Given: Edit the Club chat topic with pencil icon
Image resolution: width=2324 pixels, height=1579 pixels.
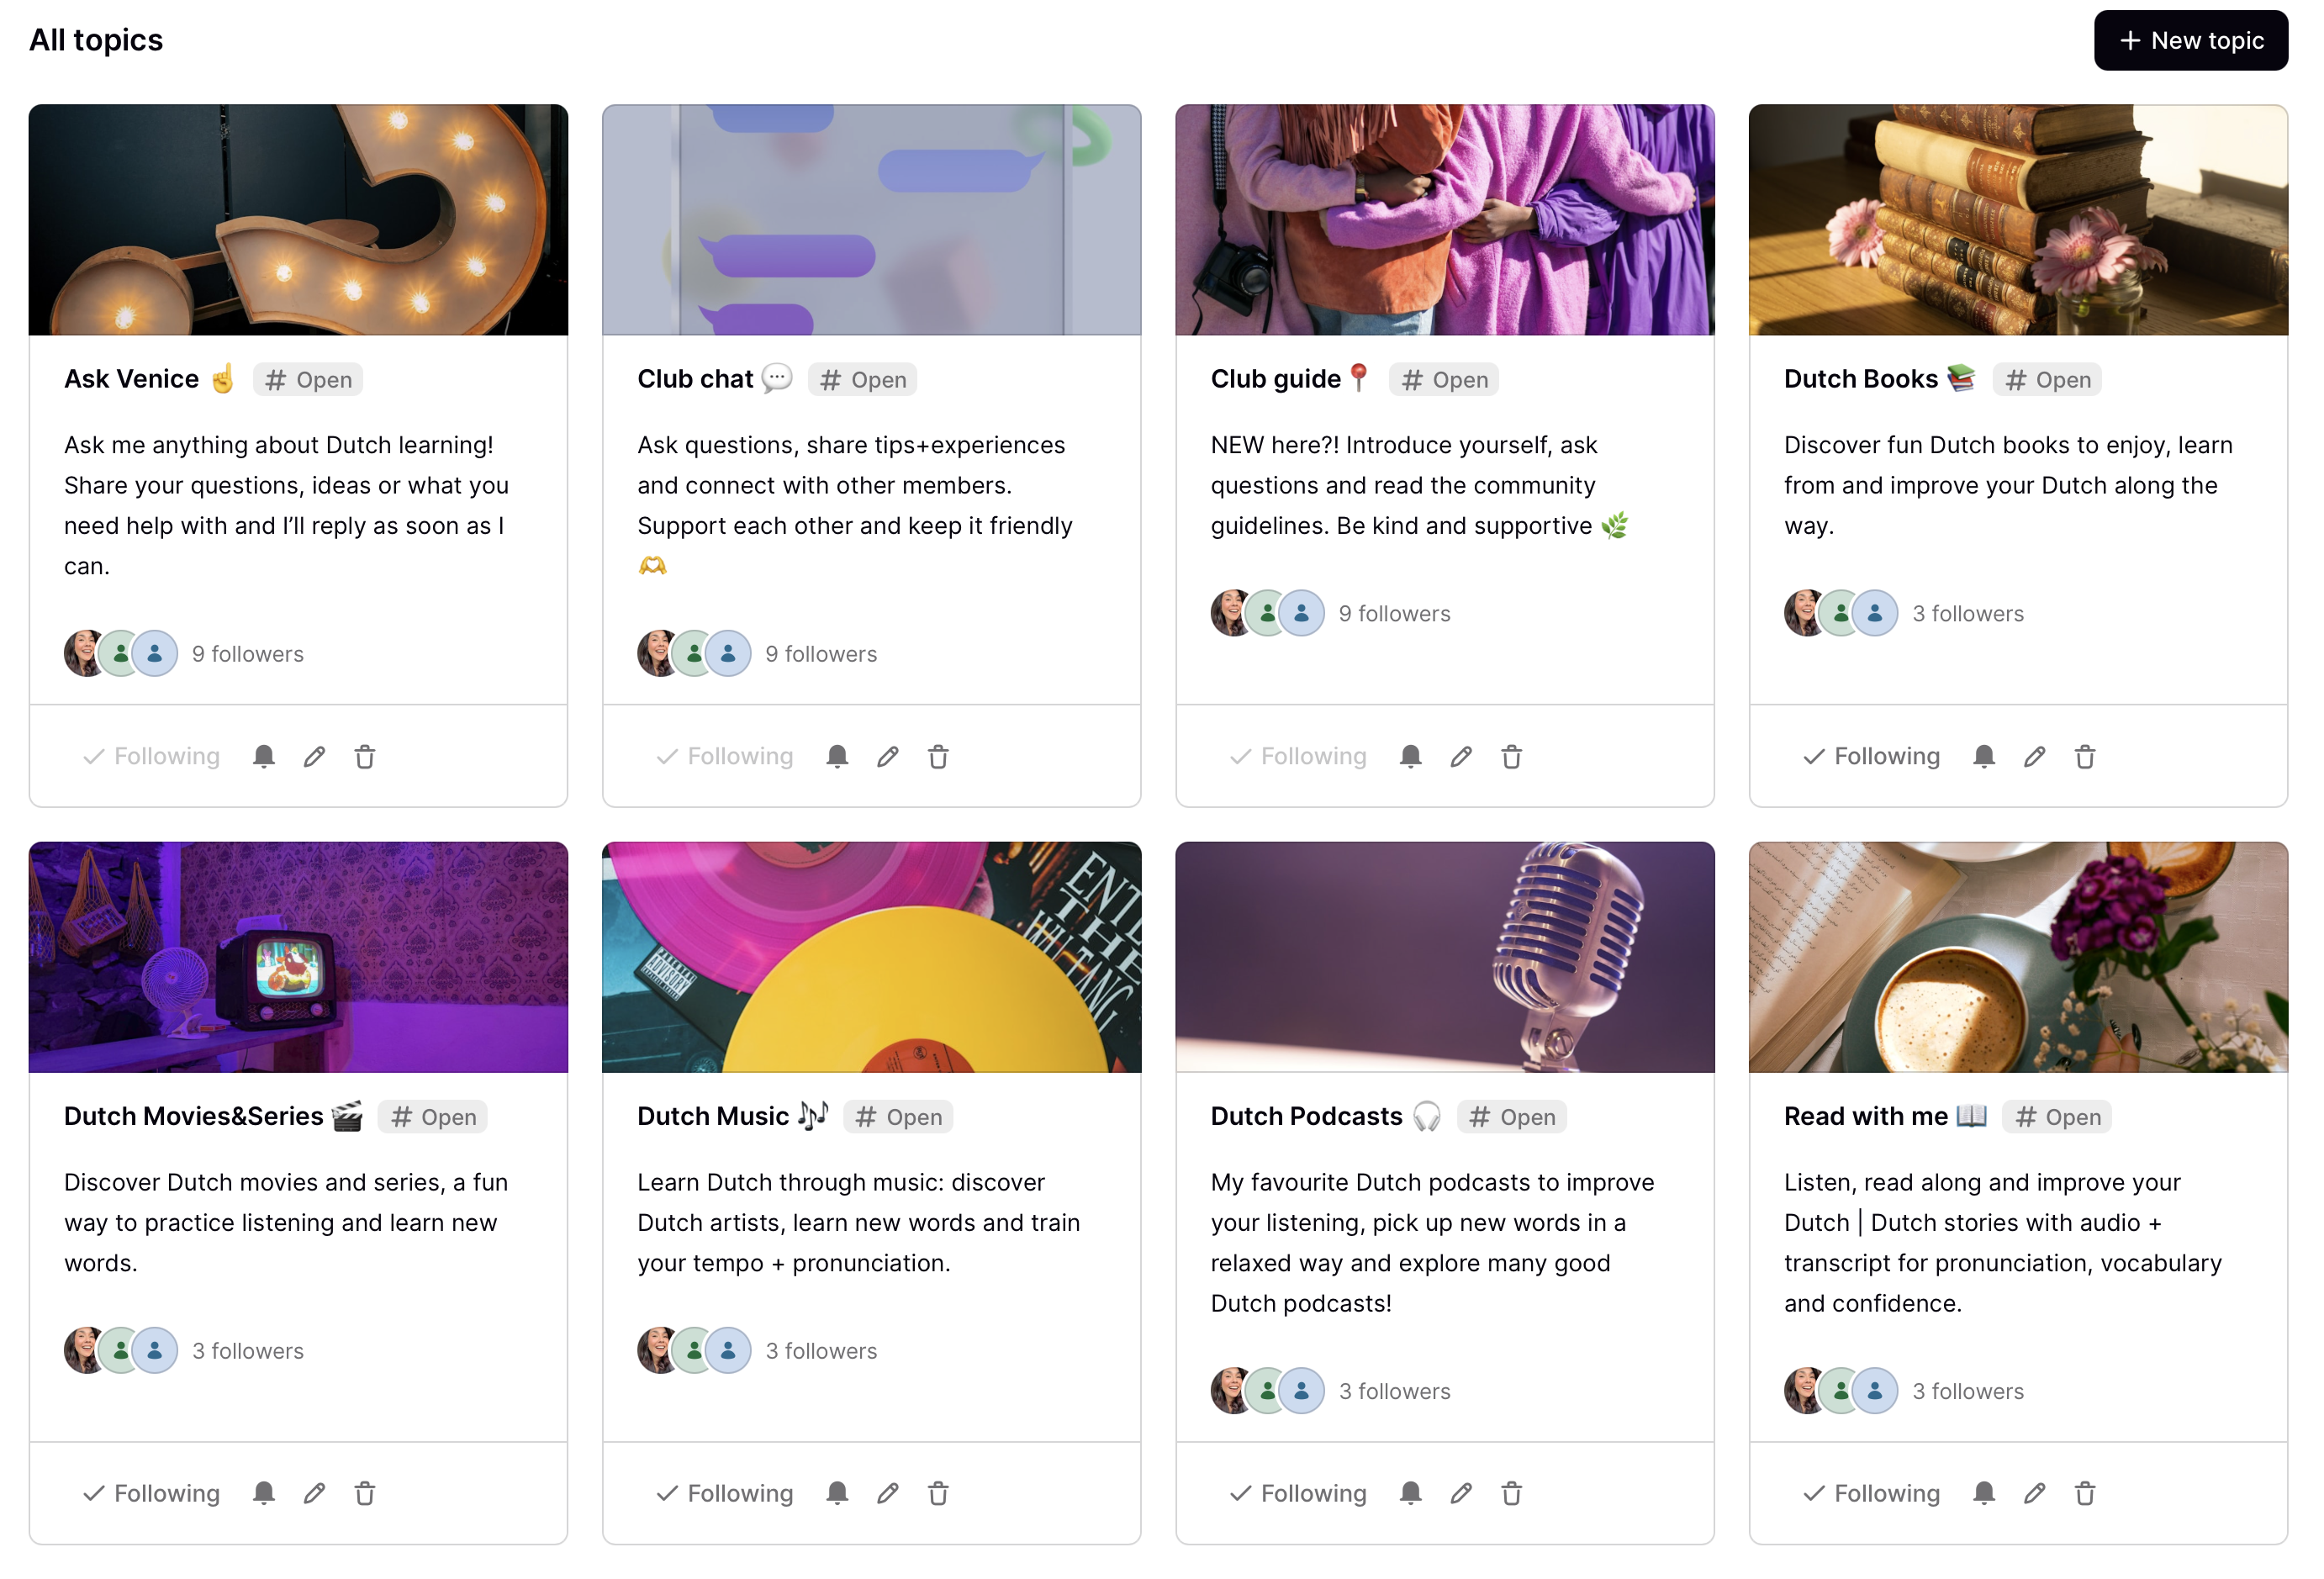Looking at the screenshot, I should 887,756.
